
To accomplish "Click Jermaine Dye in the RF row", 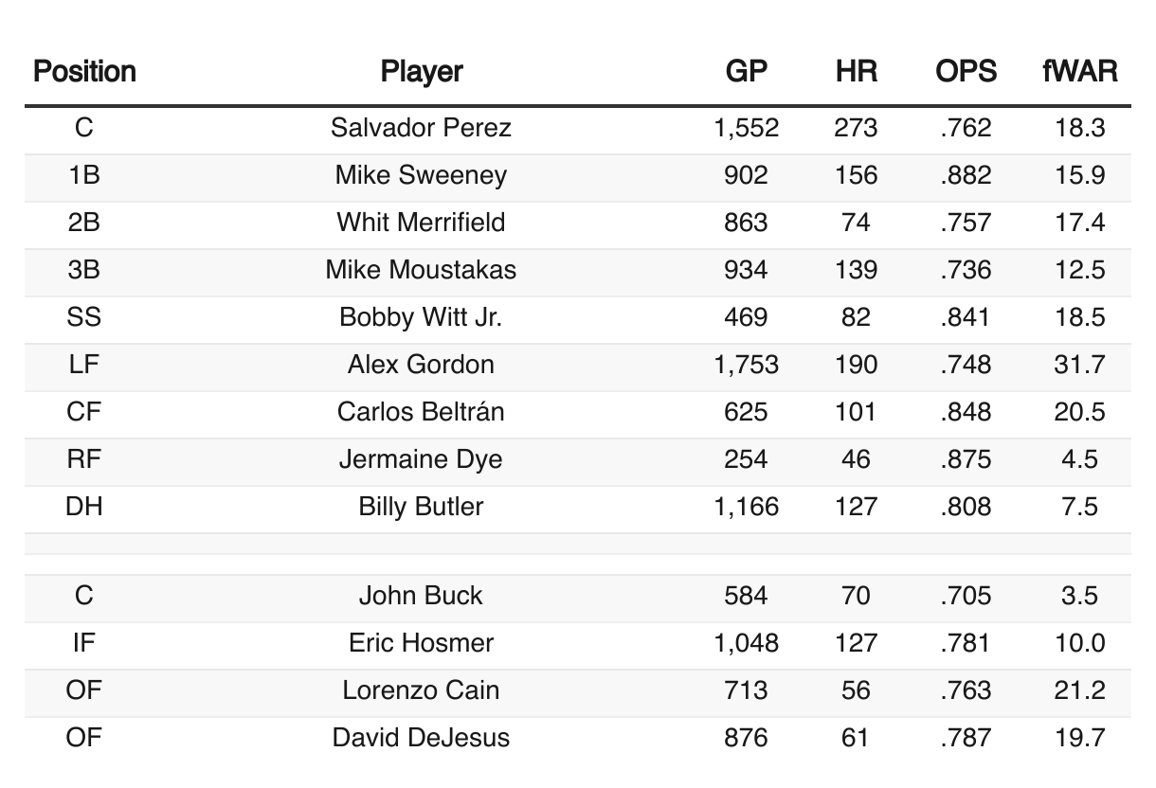I will click(421, 459).
